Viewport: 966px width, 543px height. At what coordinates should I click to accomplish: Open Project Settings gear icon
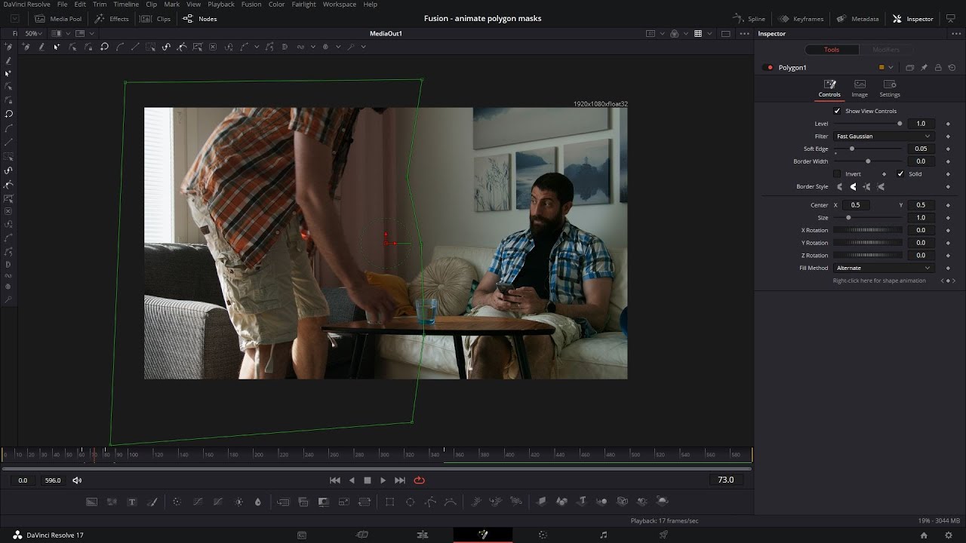[948, 535]
